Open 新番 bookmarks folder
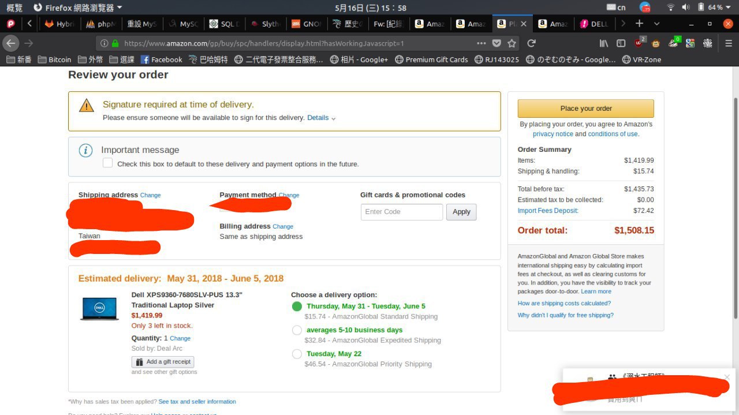 pyautogui.click(x=19, y=59)
